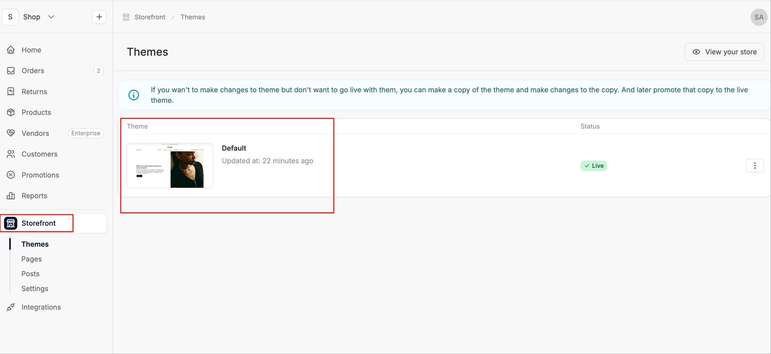This screenshot has height=354, width=771.
Task: Open the Returns section
Action: (x=54, y=91)
